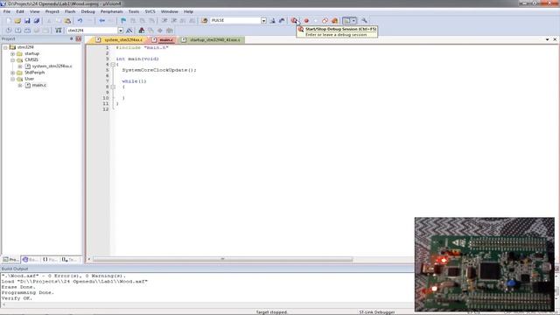Select the Project tab at panel bottom

pyautogui.click(x=10, y=260)
